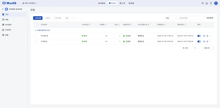Select all documents via header checkbox
Viewport: 220px width, 108px height.
[35, 25]
